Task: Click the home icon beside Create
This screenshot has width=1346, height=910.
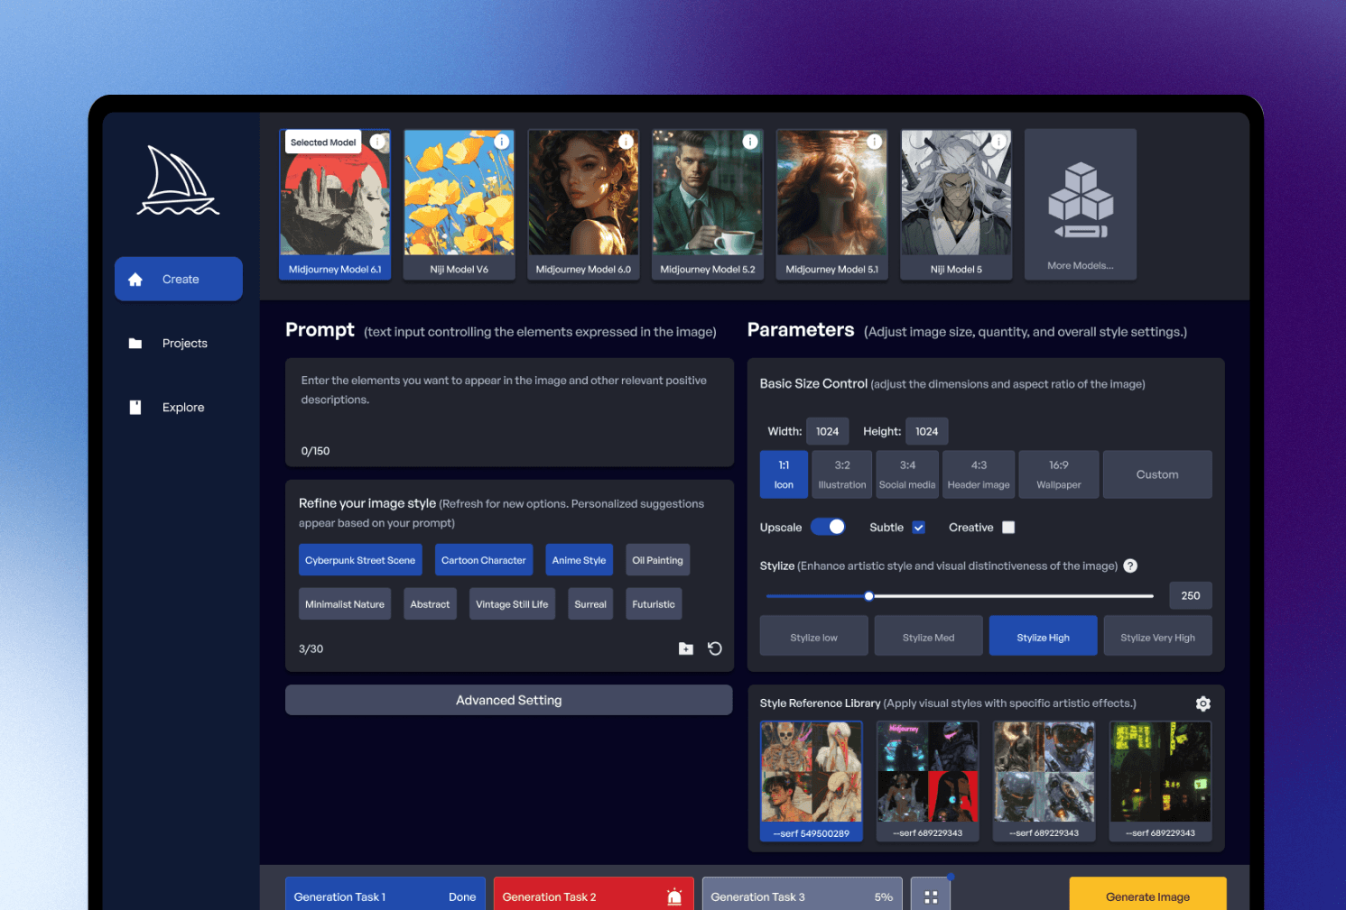Action: [135, 280]
